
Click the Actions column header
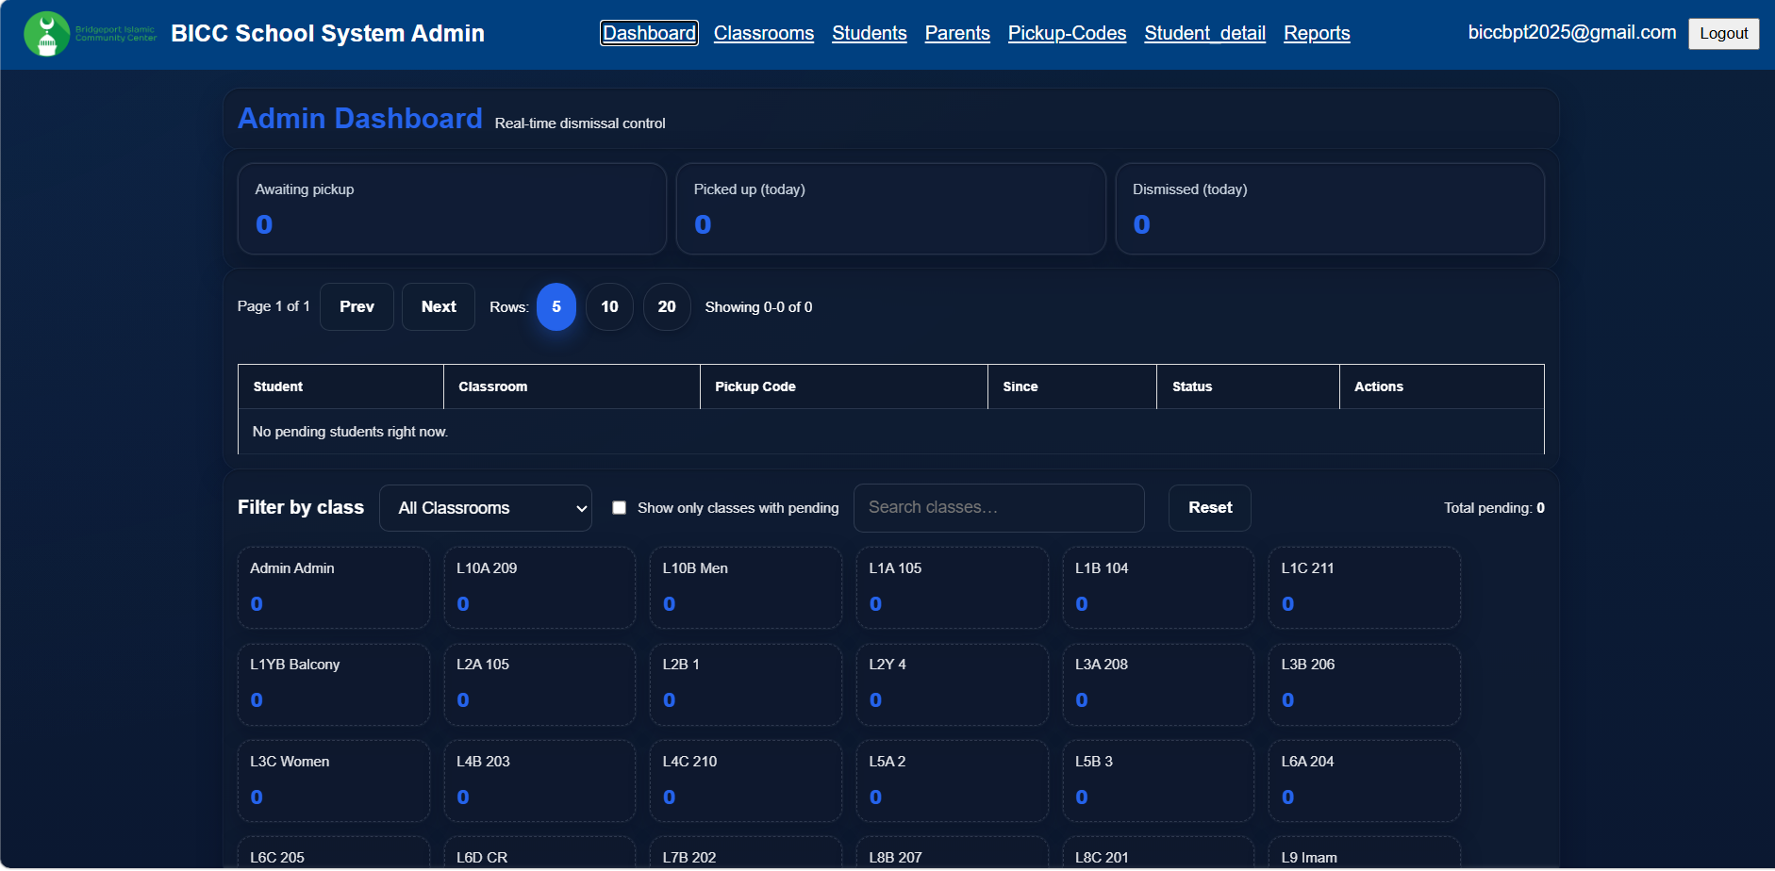1442,386
